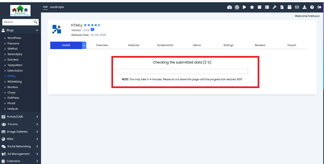
Task: Click the chat bubble icon next to version
Action: click(92, 30)
